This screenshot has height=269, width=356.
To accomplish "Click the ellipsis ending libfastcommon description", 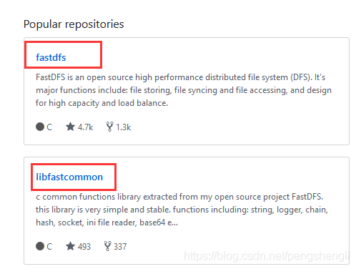I will click(x=174, y=222).
